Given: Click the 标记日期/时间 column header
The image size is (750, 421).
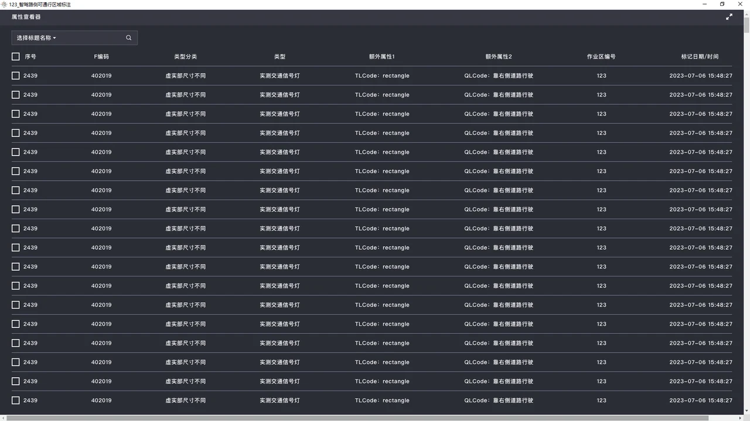Looking at the screenshot, I should (x=700, y=57).
